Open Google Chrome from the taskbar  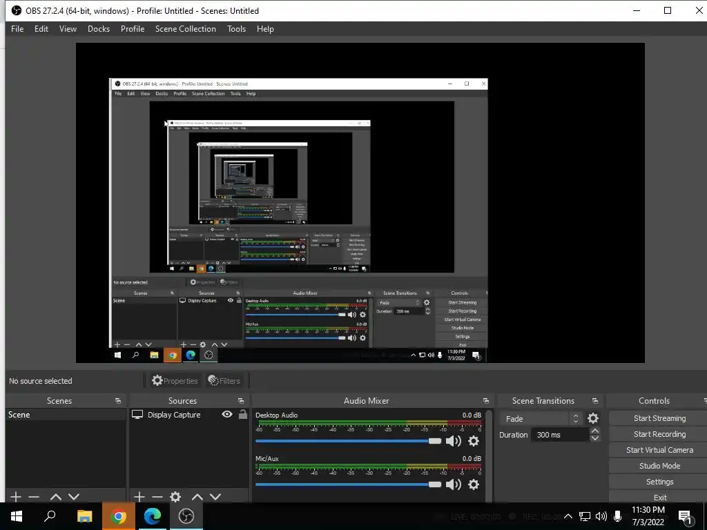(x=118, y=516)
